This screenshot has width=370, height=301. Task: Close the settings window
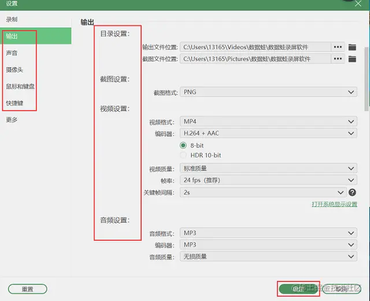358,3
